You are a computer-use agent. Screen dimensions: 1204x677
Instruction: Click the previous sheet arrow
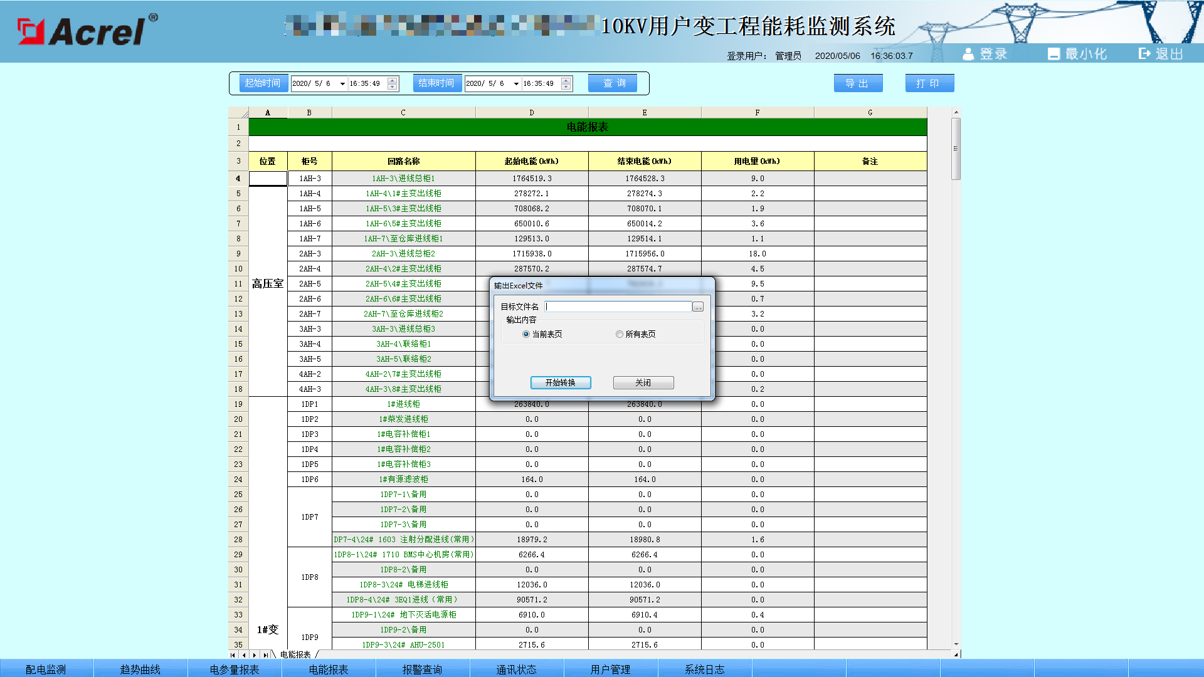[x=244, y=654]
